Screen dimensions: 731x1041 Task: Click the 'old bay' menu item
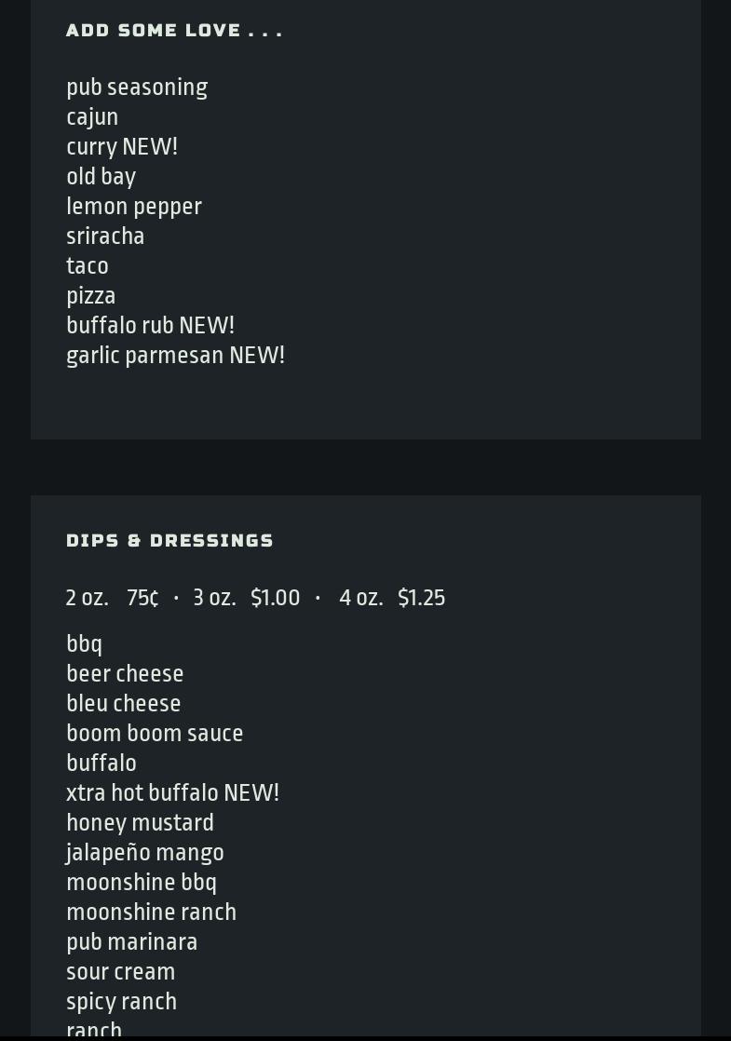[x=101, y=177]
